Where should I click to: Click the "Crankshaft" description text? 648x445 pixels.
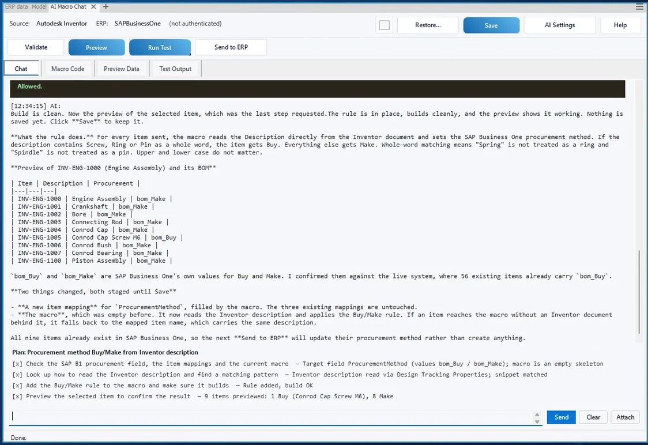(90, 206)
